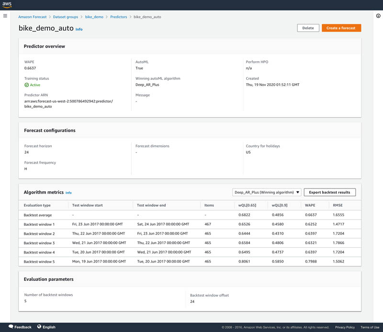Viewport: 383px width, 332px height.
Task: Click wQL[0.65] value 0.8061 in window 5
Action: tap(244, 261)
